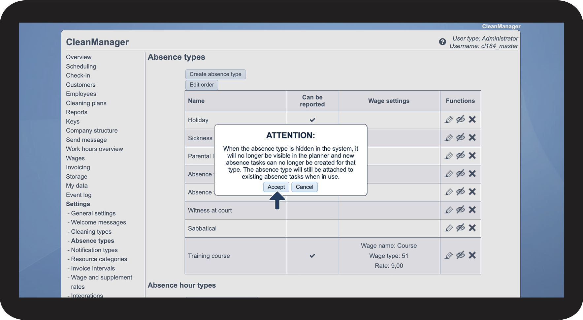583x320 pixels.
Task: Open General settings submenu item
Action: [93, 213]
